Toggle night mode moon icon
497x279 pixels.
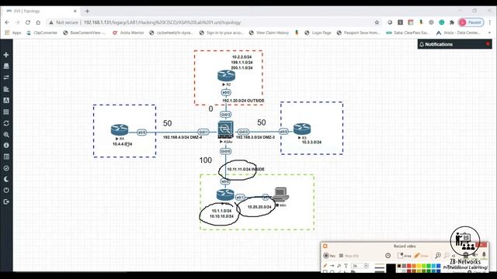(x=6, y=179)
